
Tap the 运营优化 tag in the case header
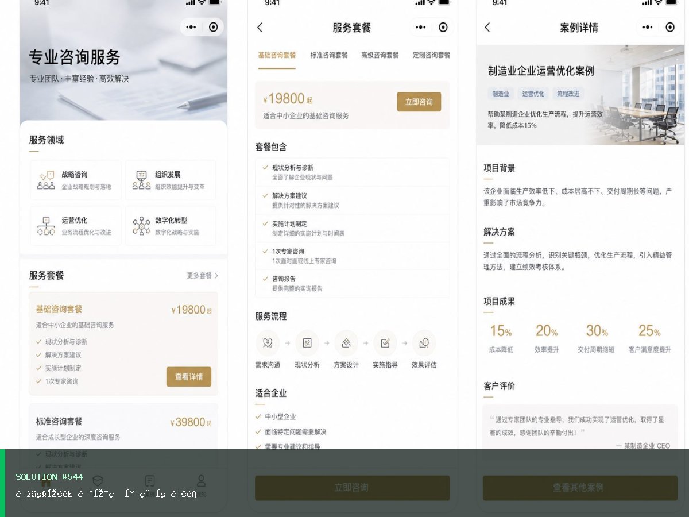(x=533, y=94)
